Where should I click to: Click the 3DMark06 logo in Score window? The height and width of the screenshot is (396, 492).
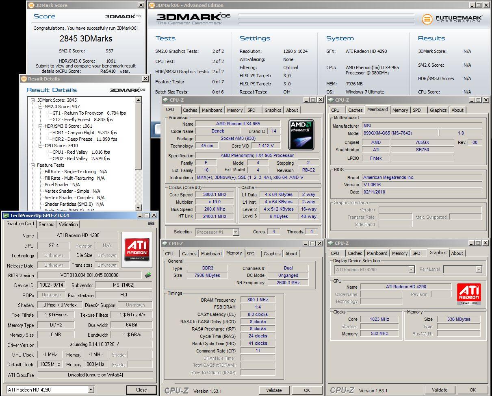click(123, 17)
